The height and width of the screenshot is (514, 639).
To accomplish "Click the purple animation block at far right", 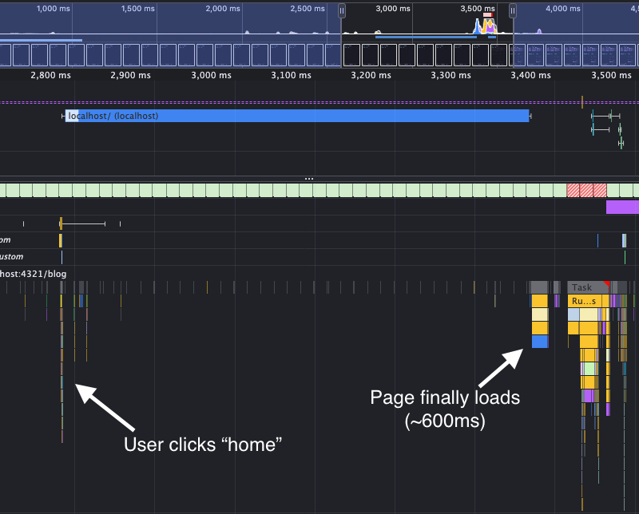I will (x=621, y=207).
